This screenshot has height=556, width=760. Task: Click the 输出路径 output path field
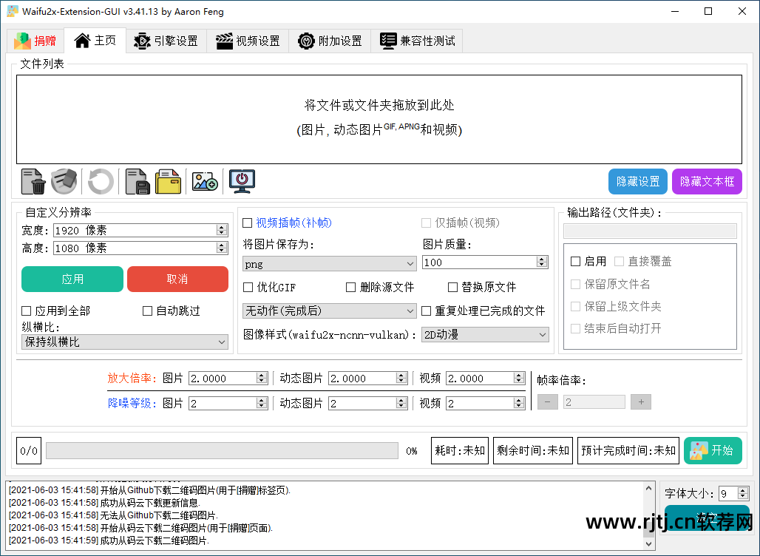tap(650, 231)
